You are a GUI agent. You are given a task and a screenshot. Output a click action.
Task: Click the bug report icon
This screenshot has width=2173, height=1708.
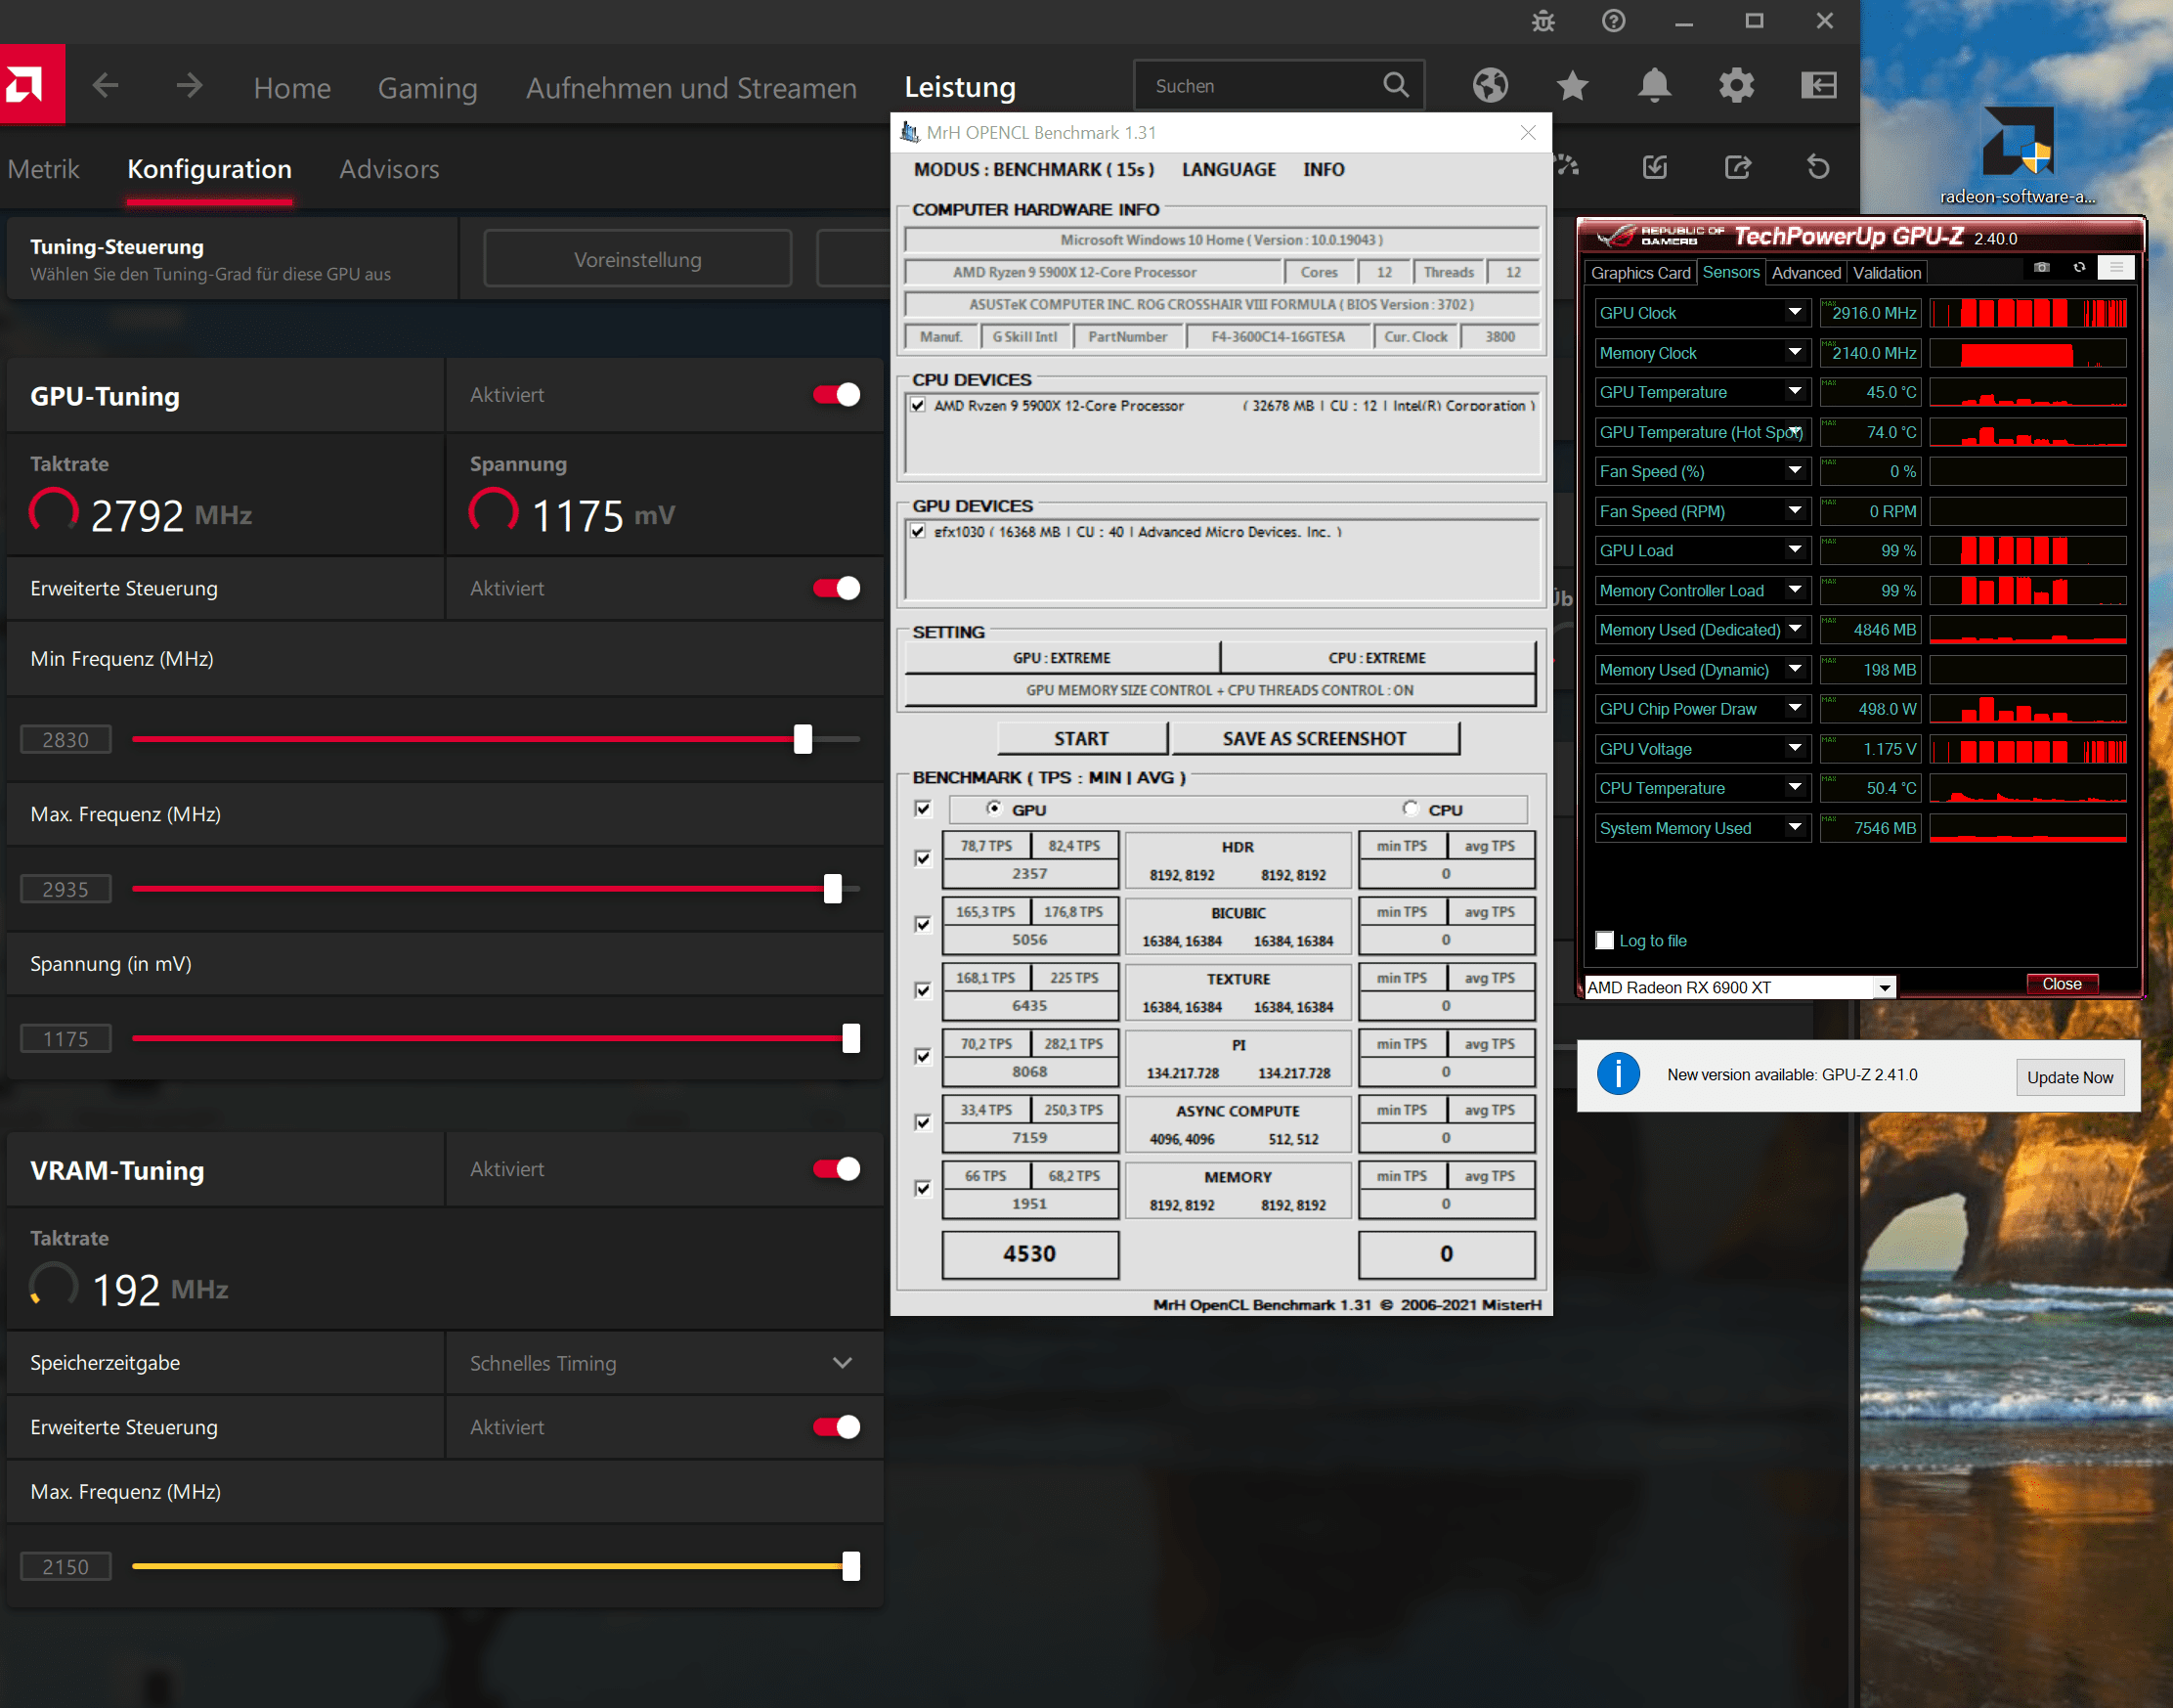[1543, 21]
